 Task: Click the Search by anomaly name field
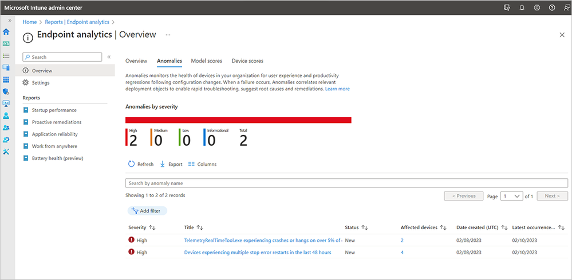click(346, 183)
